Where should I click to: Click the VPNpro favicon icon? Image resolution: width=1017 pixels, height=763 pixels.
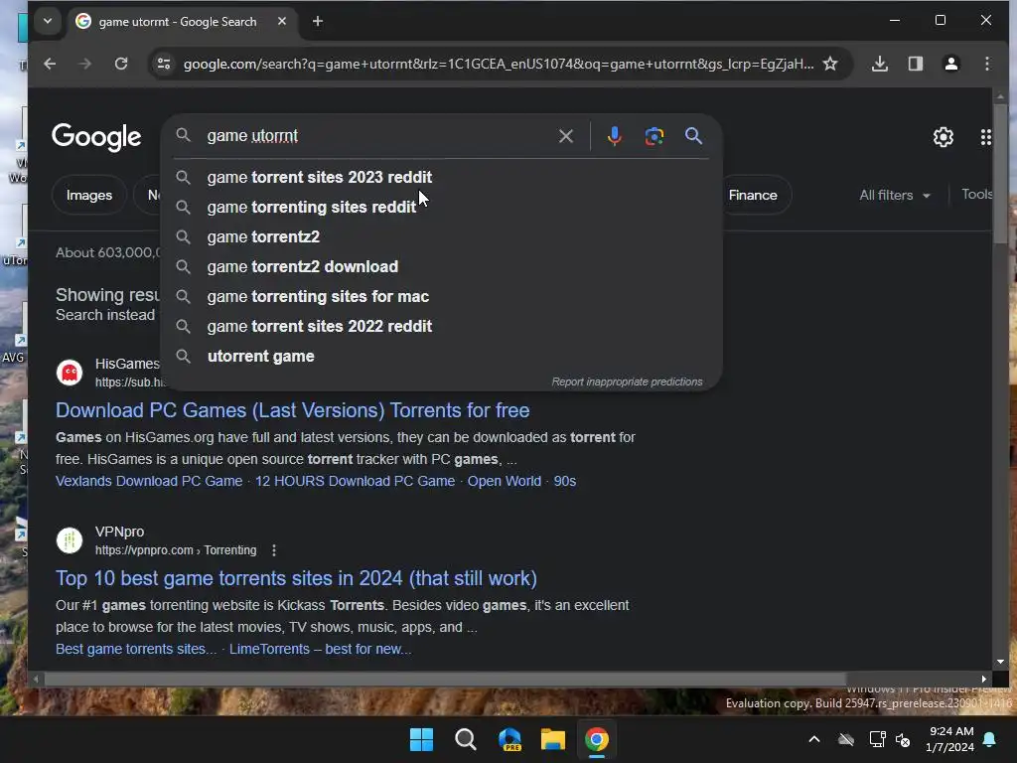(x=70, y=540)
